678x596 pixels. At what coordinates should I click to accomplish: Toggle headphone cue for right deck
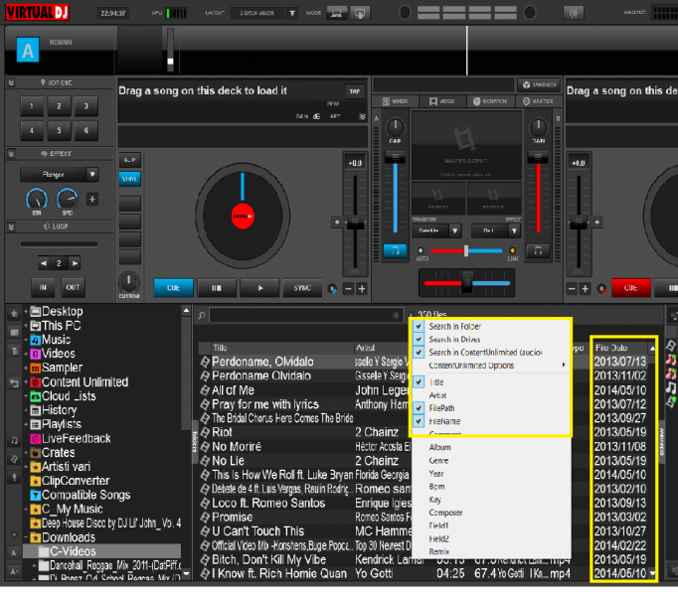pos(538,250)
